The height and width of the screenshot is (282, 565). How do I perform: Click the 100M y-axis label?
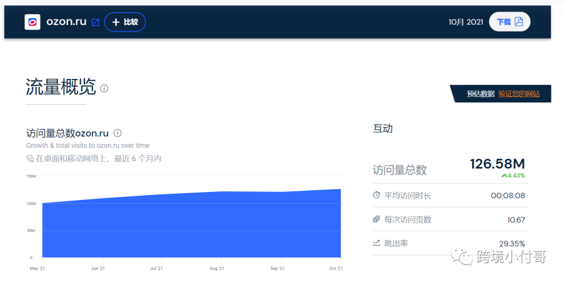[31, 204]
